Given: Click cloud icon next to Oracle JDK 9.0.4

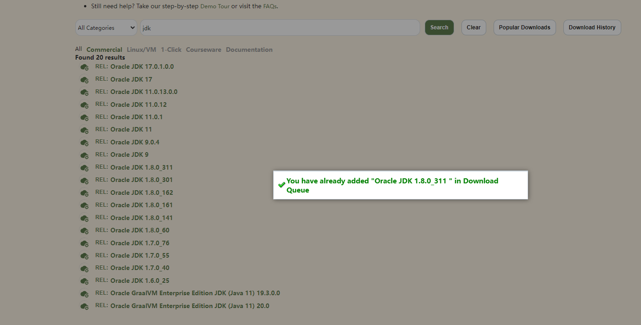Looking at the screenshot, I should [84, 143].
